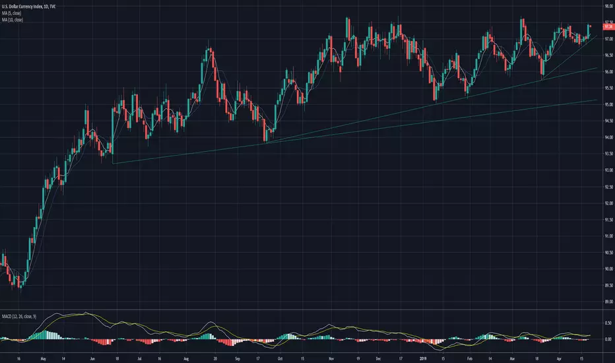Click the Oct label on time axis
The image size is (615, 363).
(280, 358)
